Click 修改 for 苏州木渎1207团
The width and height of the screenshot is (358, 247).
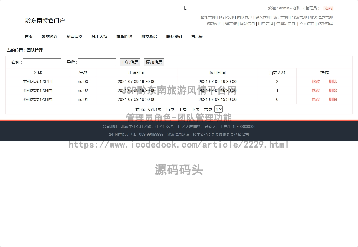316,82
